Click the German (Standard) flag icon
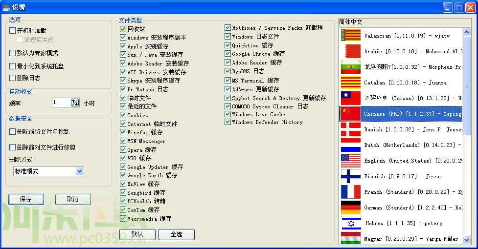Screen dimensions: 478x249 [x=351, y=207]
